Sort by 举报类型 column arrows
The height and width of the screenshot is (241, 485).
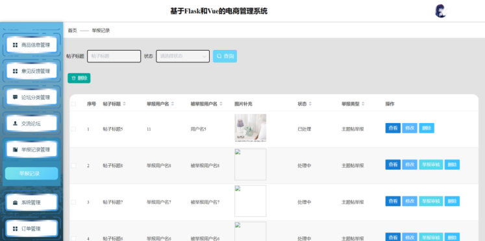363,104
